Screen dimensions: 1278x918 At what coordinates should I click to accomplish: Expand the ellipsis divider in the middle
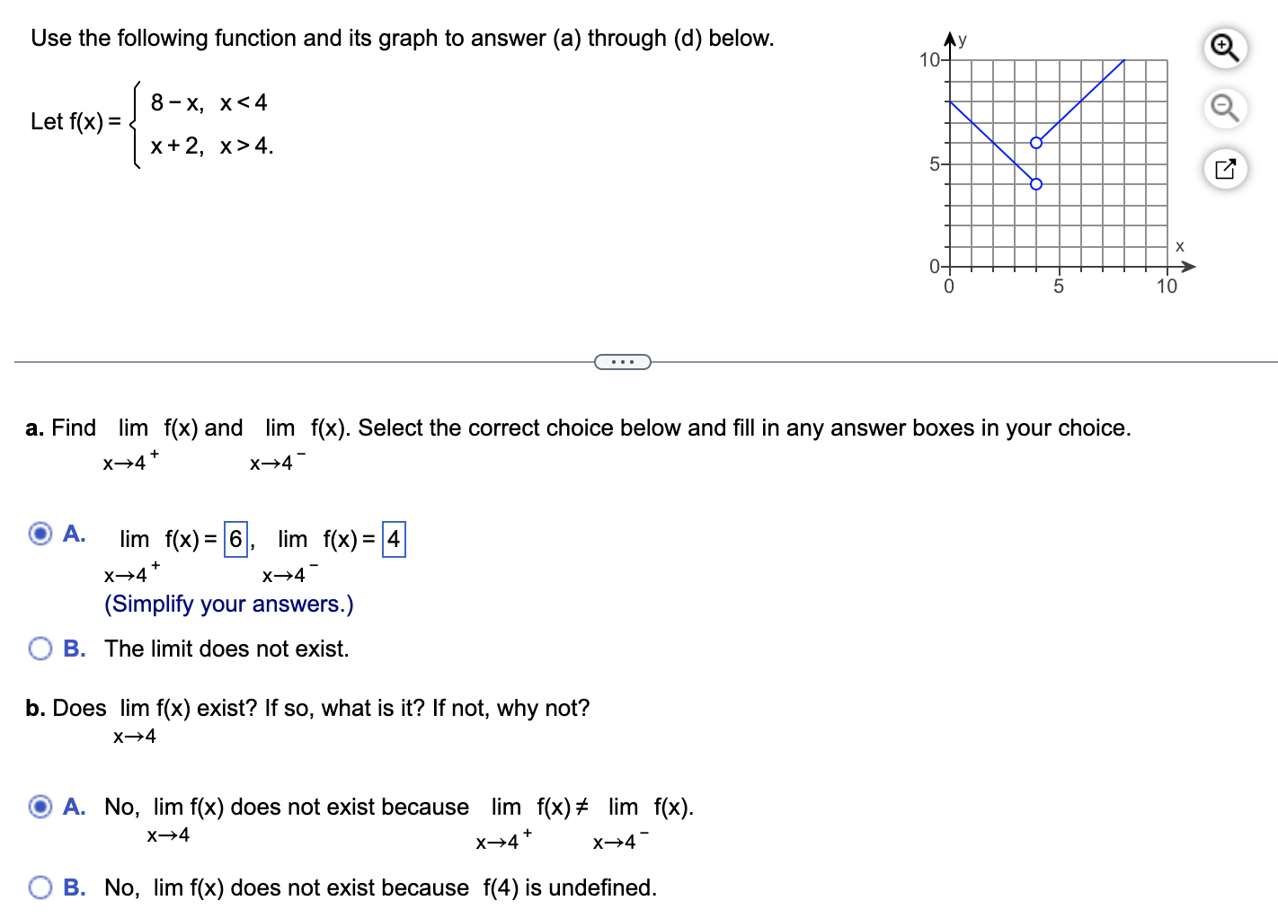(622, 361)
